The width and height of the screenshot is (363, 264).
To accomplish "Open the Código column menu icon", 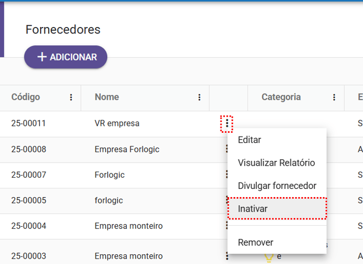I will (x=71, y=98).
